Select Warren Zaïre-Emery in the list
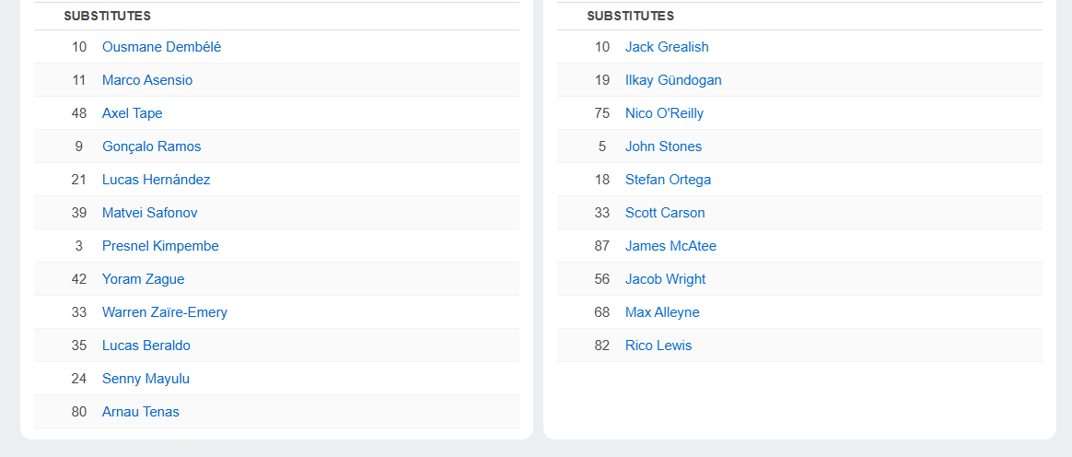 164,312
